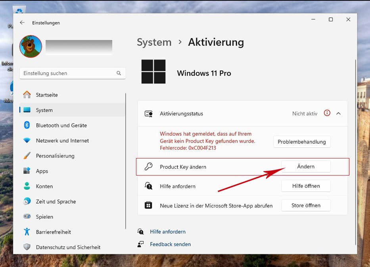Click the search magnifier icon
370x267 pixels.
tap(119, 73)
